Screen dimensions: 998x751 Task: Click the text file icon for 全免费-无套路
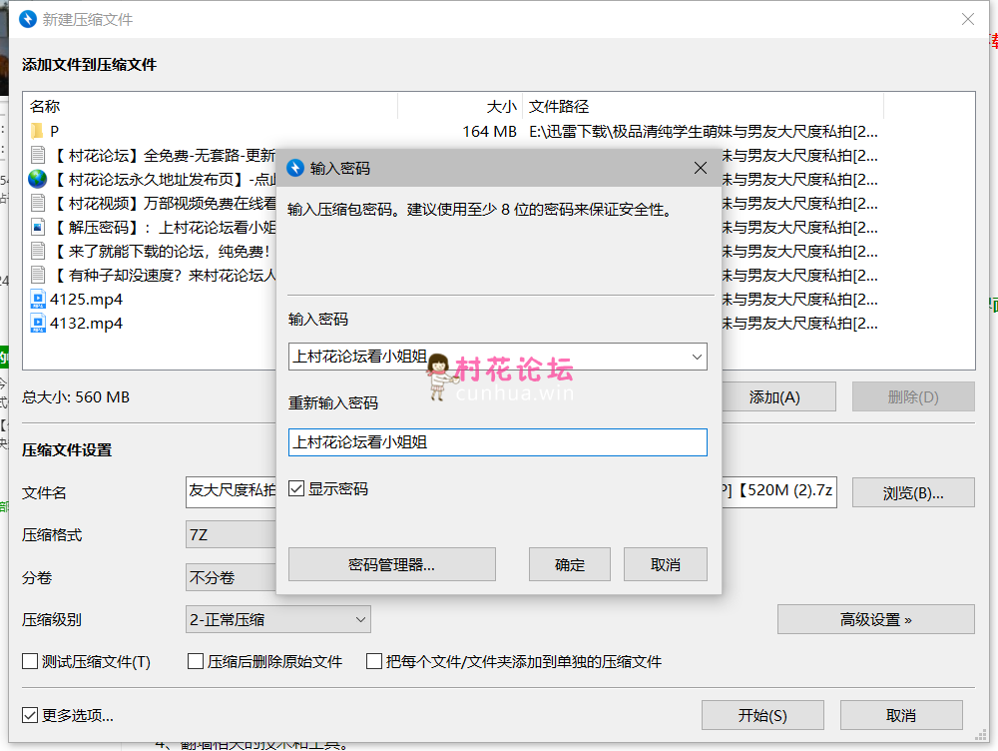coord(38,155)
